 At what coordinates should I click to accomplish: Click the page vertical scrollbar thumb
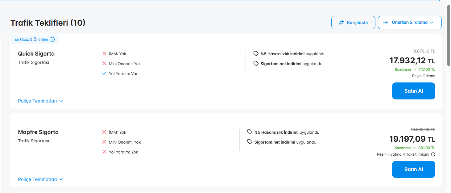coord(449,35)
